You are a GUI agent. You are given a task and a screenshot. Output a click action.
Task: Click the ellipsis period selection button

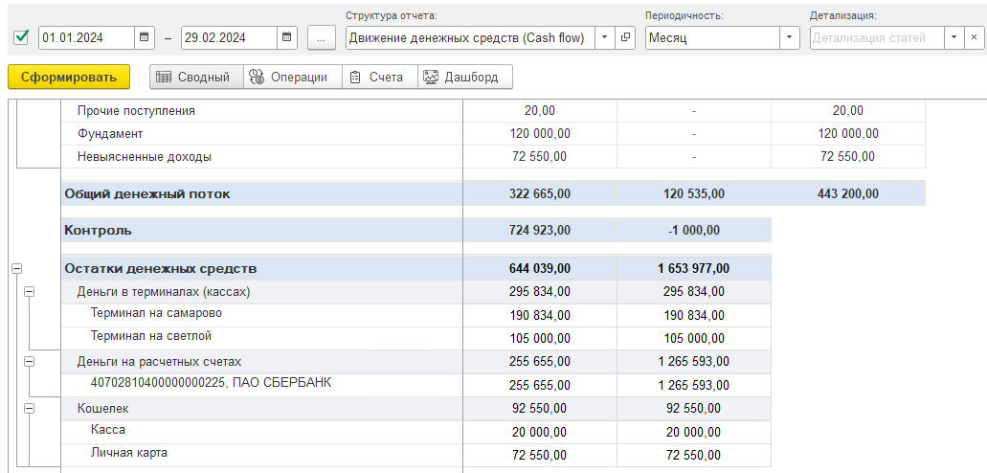(322, 37)
